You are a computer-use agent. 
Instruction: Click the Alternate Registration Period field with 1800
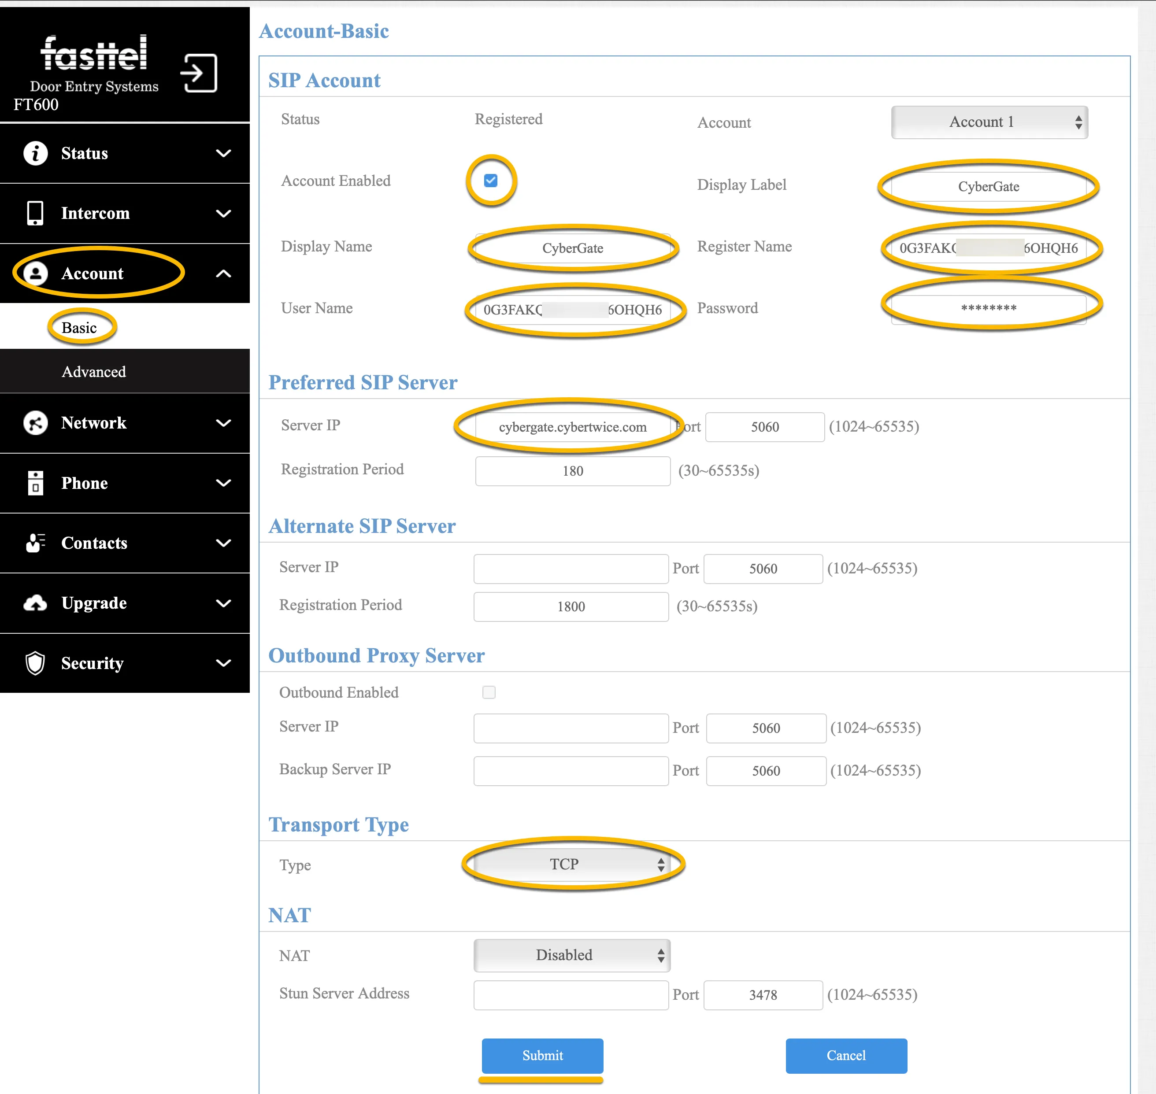[x=571, y=606]
